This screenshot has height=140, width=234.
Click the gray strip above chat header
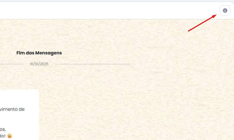117,1
